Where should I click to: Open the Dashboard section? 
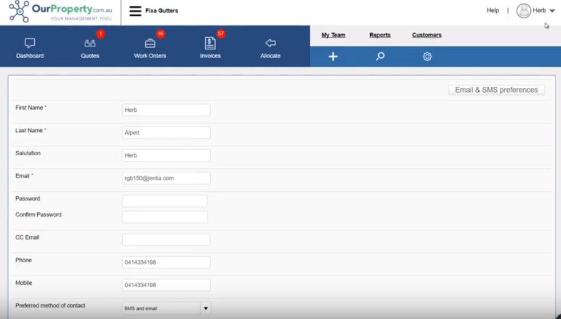[30, 49]
